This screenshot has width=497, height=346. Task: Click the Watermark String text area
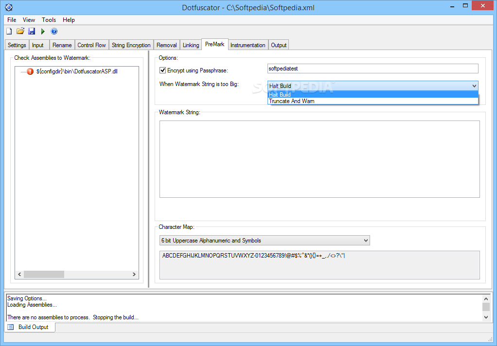pos(319,159)
